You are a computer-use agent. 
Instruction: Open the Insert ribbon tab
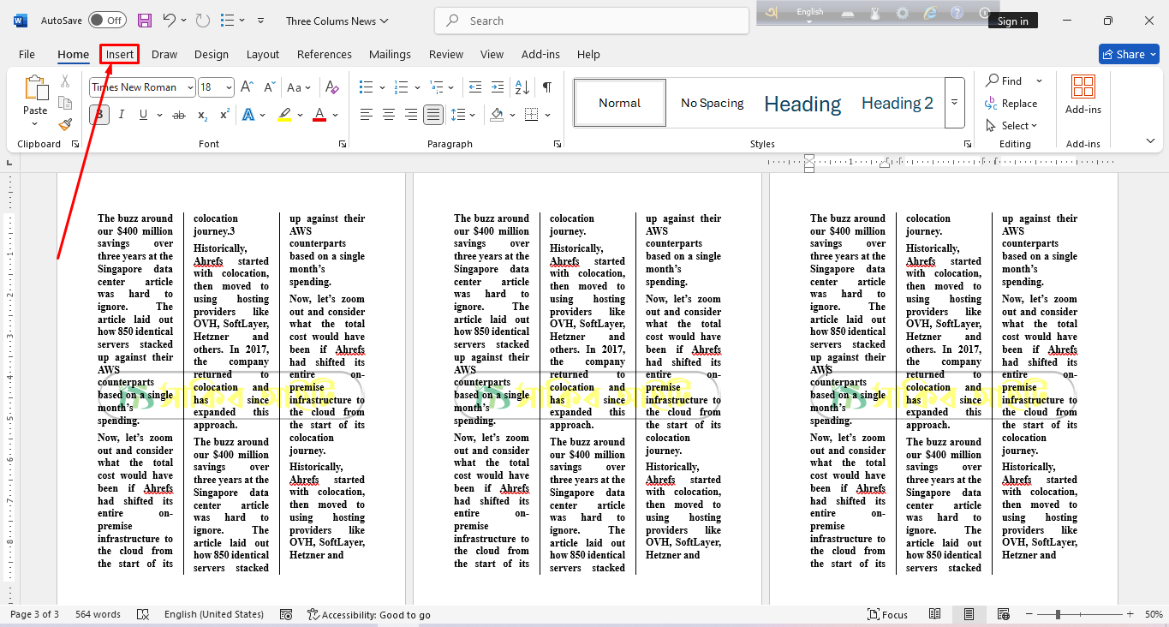120,54
